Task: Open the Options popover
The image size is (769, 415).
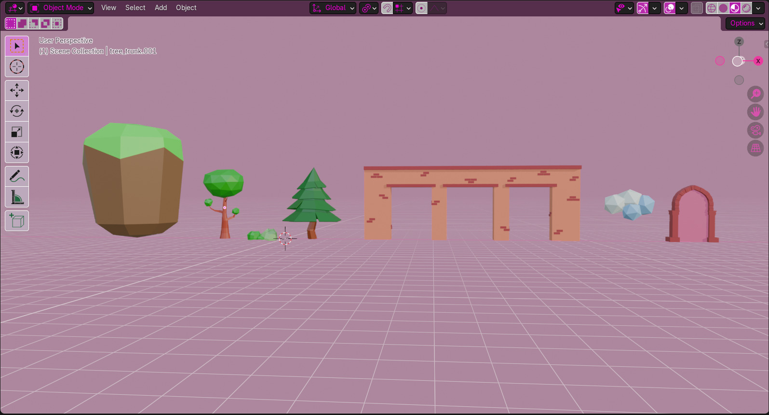Action: (745, 23)
